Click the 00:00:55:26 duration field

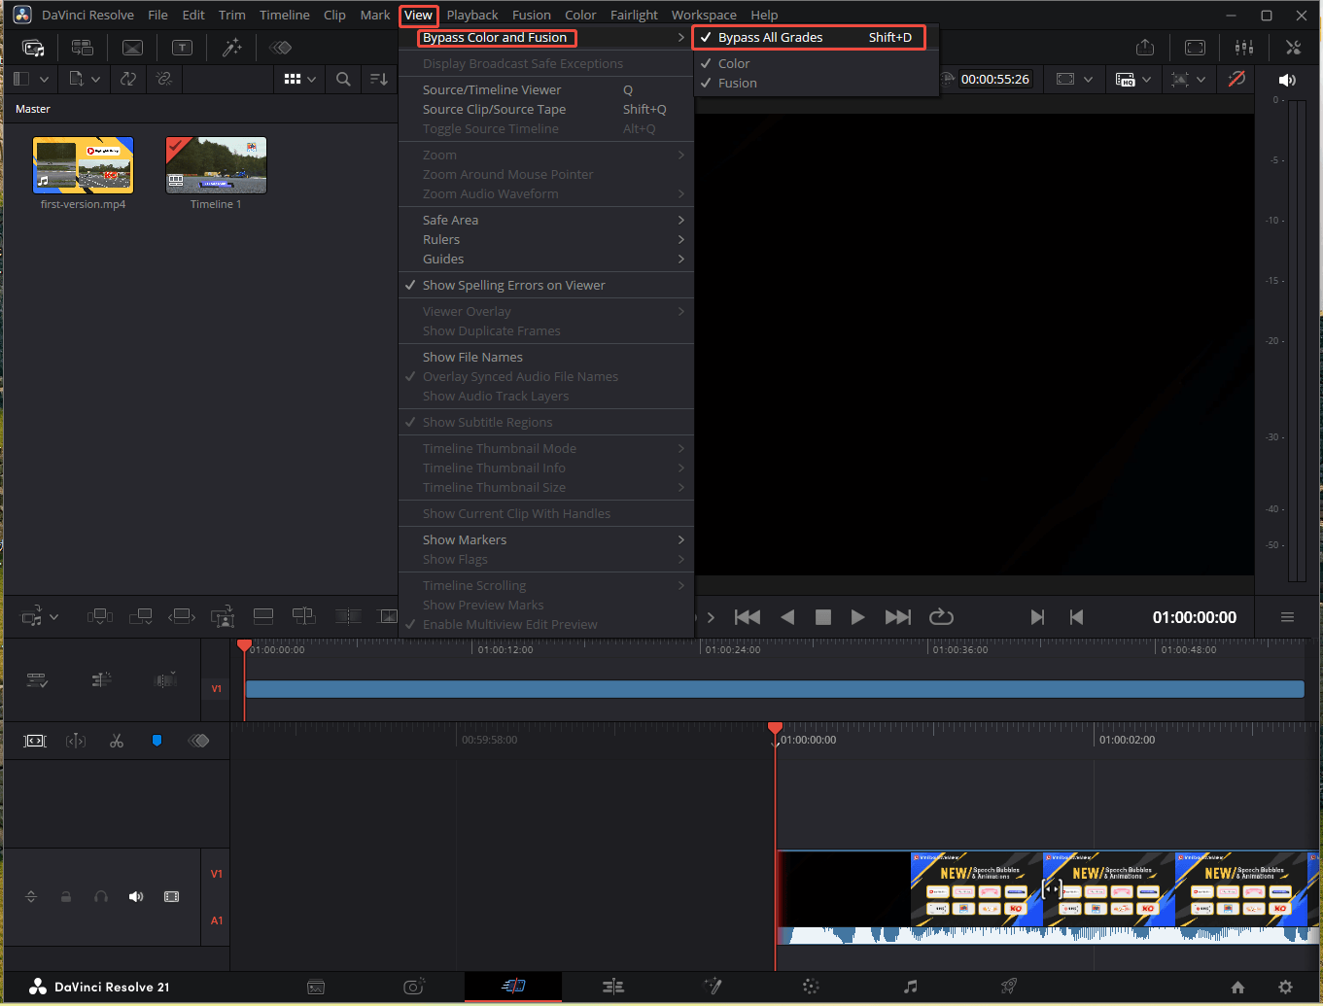coord(995,80)
